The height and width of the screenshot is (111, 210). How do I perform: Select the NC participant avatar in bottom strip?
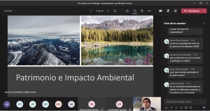[x=20, y=104]
